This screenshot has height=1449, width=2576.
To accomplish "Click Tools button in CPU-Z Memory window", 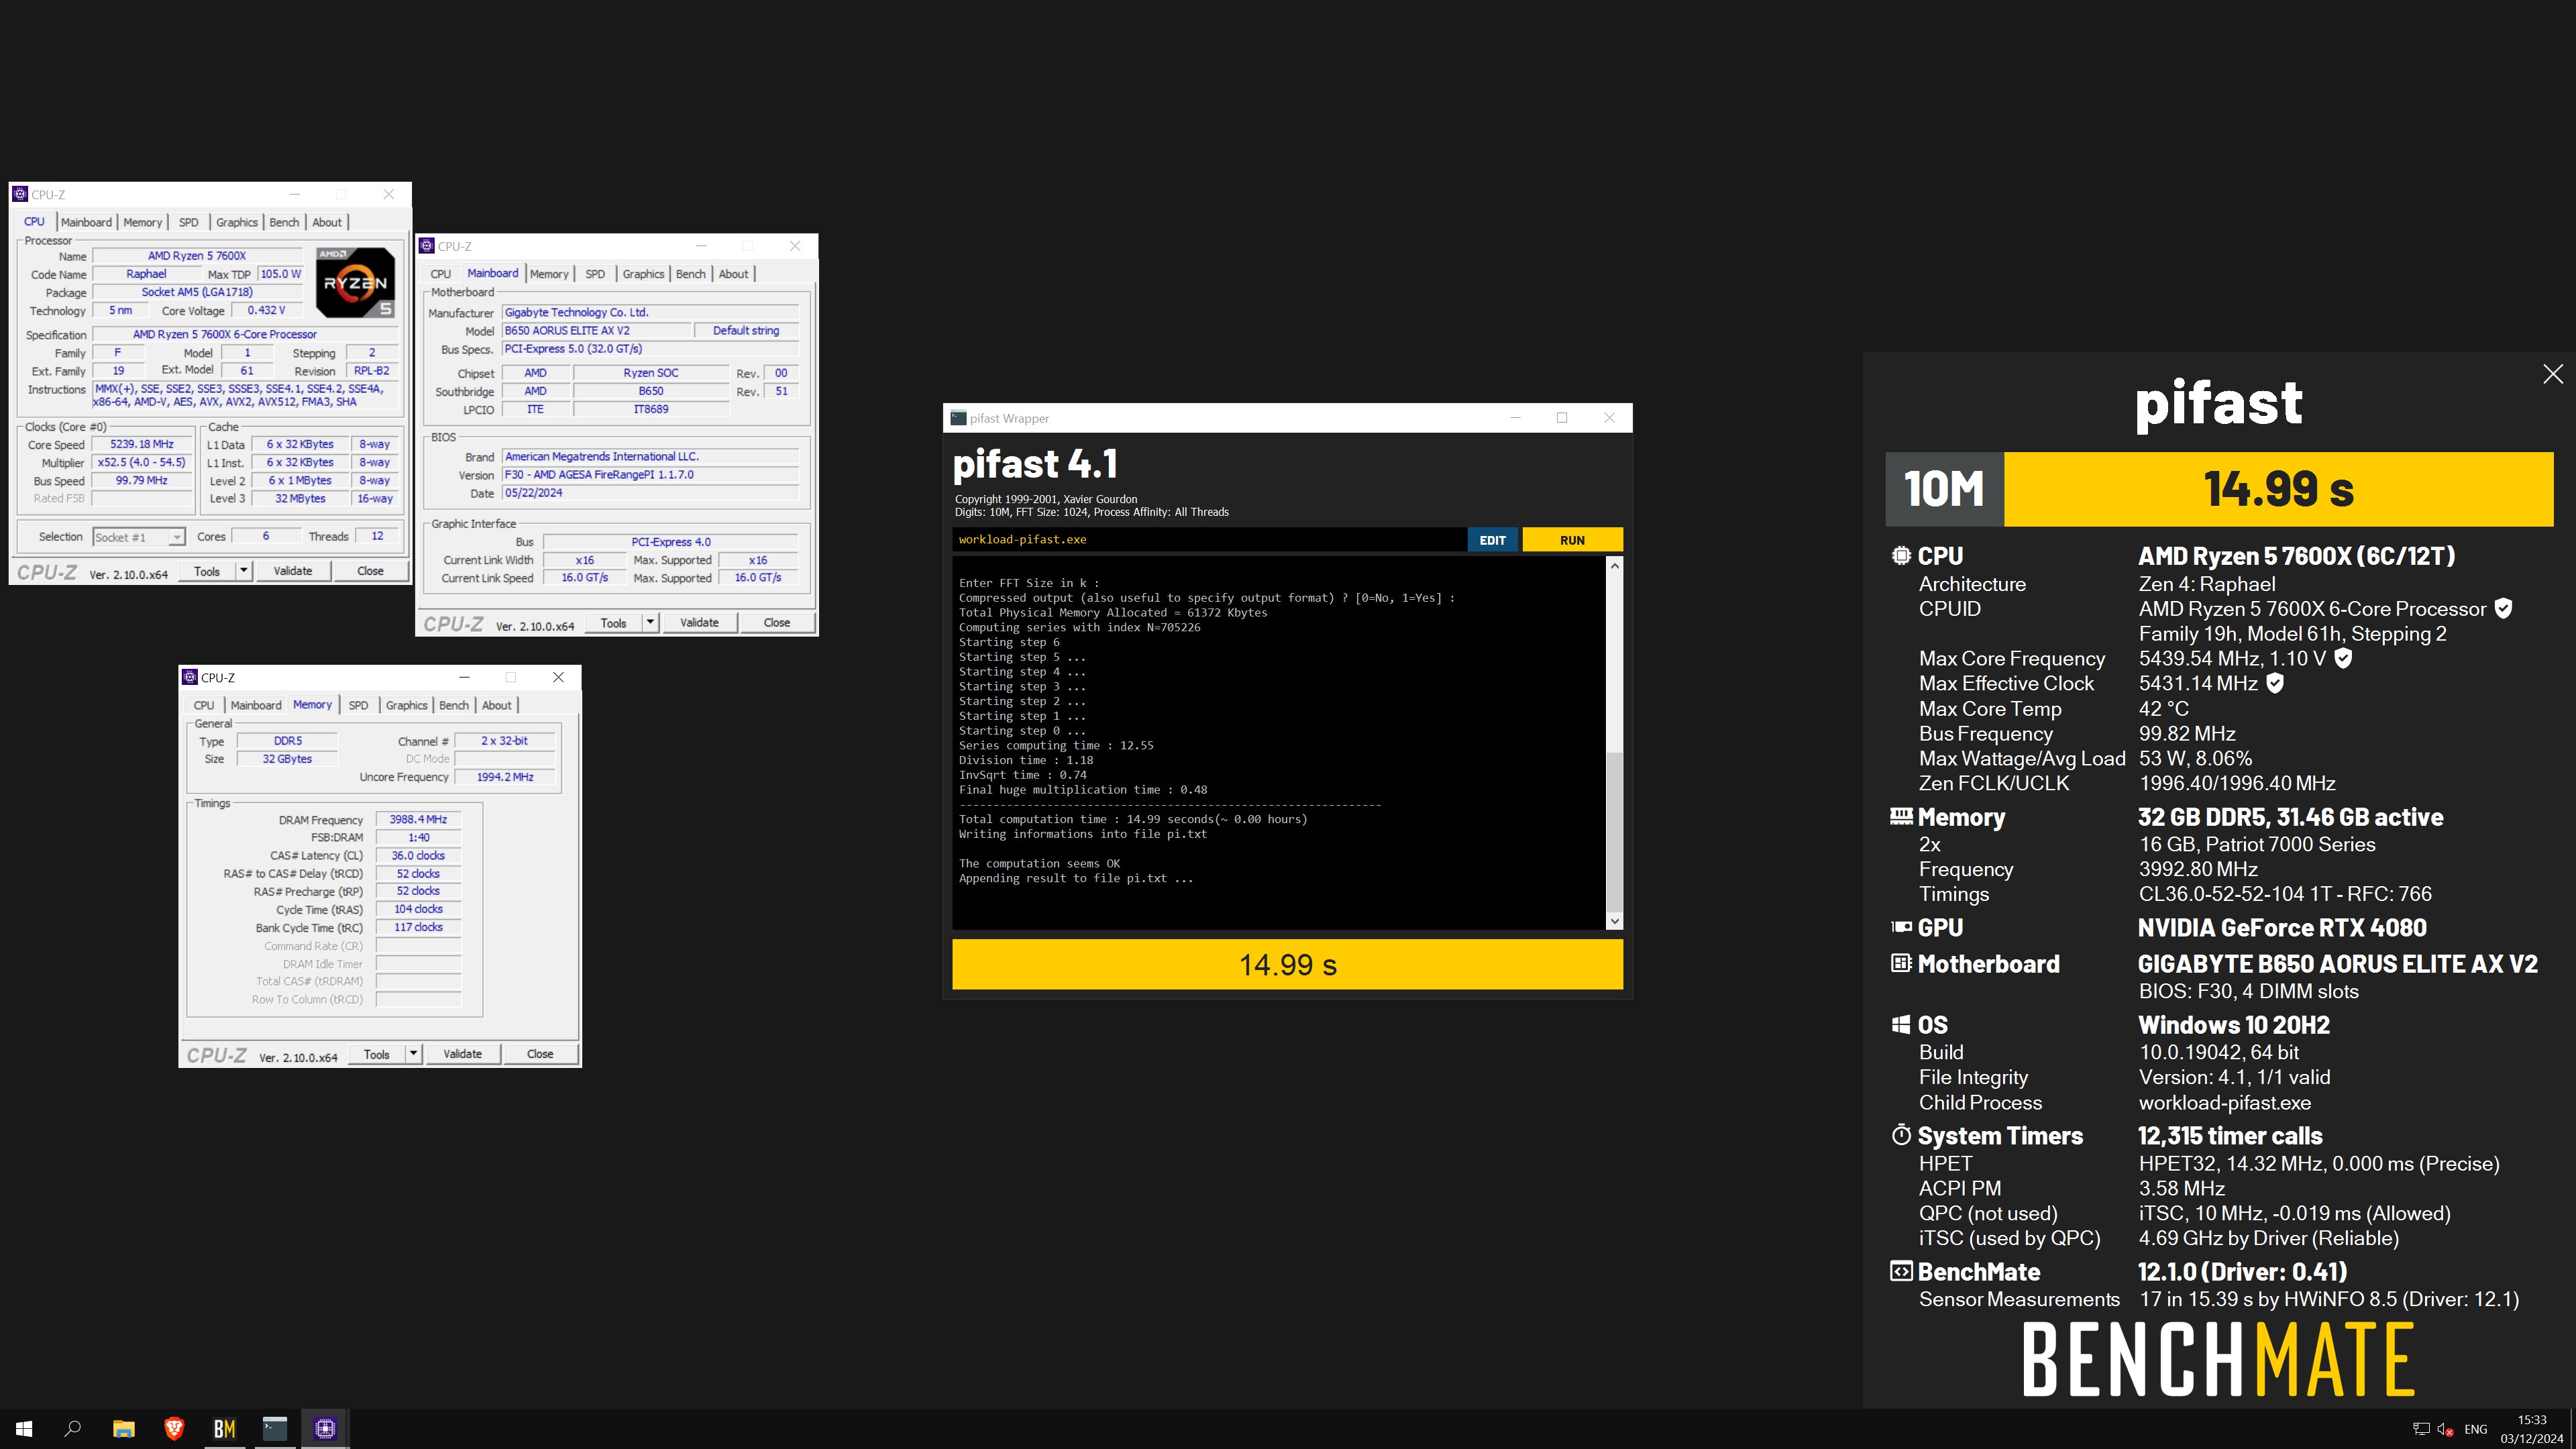I will pyautogui.click(x=377, y=1054).
